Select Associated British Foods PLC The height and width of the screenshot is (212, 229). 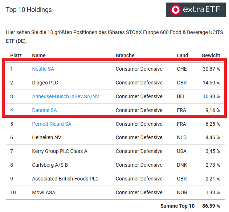(65, 179)
